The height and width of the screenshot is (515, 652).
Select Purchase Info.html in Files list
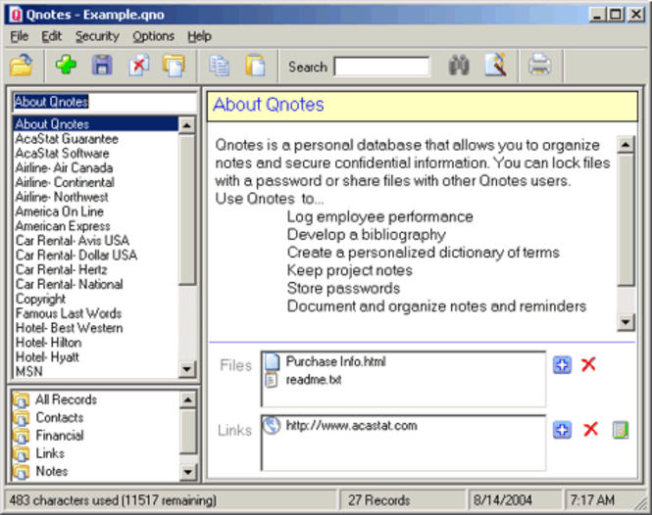[335, 361]
